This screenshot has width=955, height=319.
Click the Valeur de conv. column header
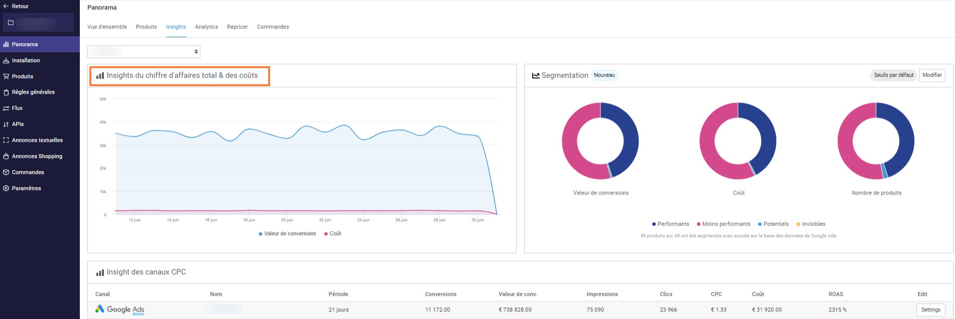point(518,294)
